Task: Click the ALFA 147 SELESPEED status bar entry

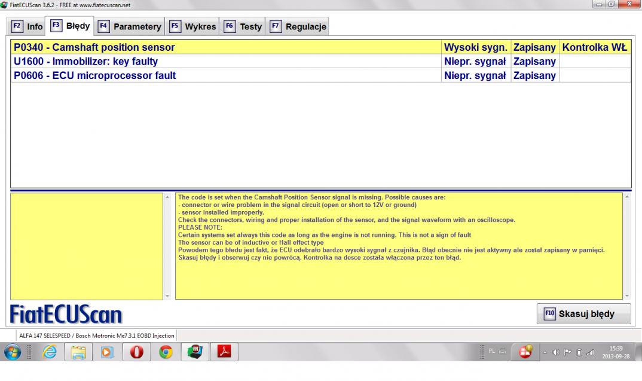Action: 97,336
